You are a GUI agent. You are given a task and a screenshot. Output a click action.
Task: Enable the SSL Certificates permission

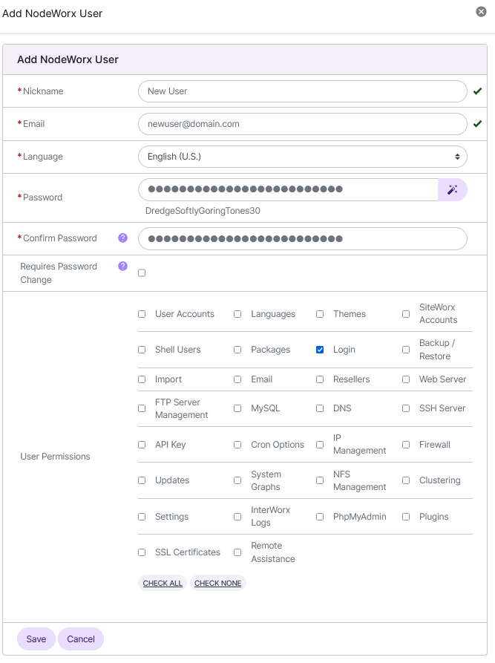click(142, 552)
